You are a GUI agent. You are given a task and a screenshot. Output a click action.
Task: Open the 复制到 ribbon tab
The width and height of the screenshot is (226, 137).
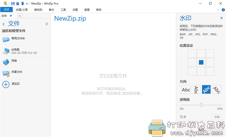tap(38, 10)
